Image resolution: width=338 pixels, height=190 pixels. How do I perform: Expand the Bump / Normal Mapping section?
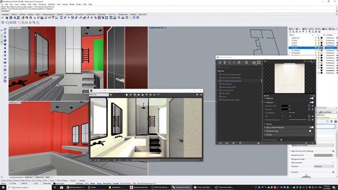click(265, 127)
